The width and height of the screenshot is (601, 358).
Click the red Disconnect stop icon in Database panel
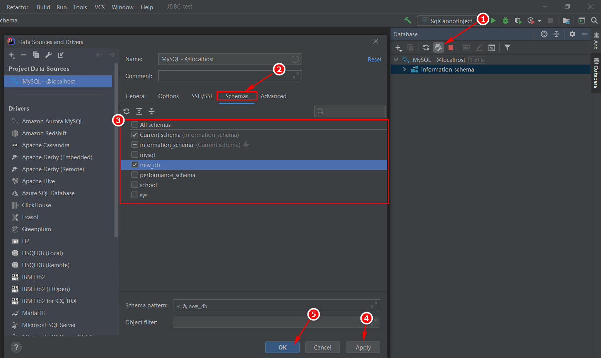tap(451, 48)
